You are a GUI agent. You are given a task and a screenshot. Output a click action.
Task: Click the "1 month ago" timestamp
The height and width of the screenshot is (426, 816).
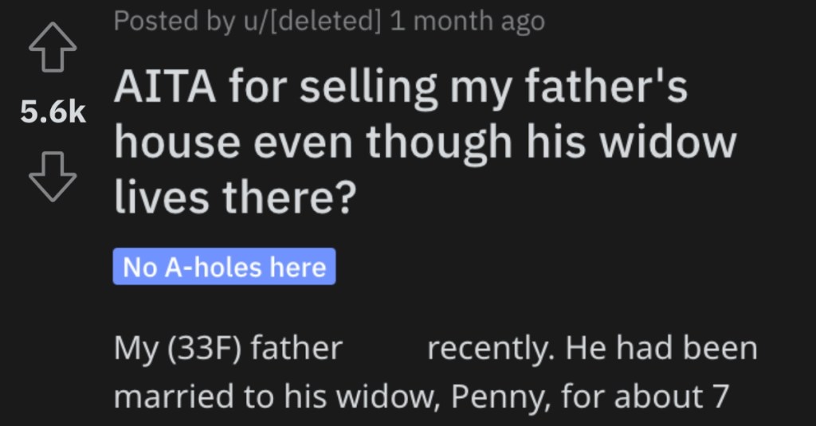coord(467,21)
